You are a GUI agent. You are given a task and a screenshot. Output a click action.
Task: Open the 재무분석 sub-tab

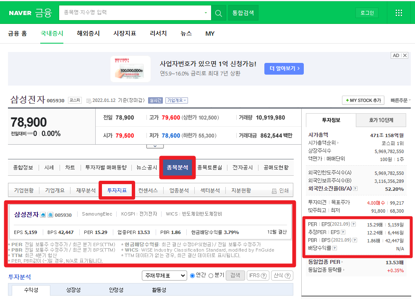86,190
